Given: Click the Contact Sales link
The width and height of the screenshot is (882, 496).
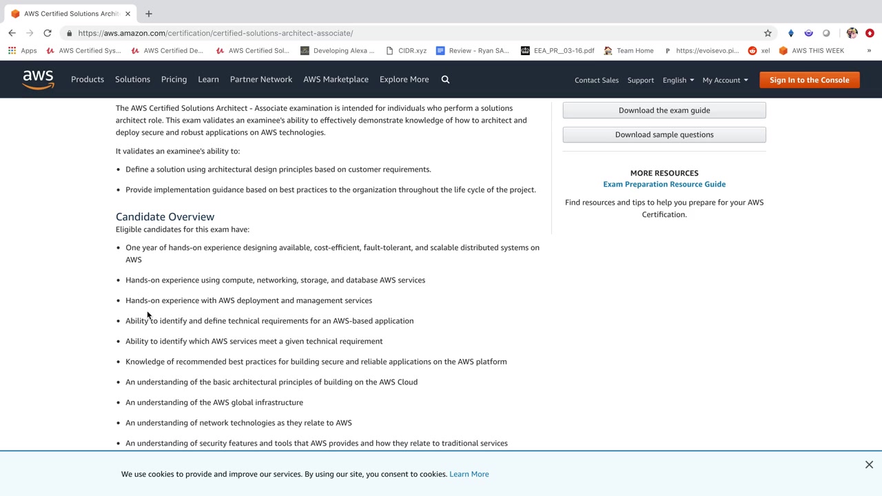Looking at the screenshot, I should click(597, 80).
